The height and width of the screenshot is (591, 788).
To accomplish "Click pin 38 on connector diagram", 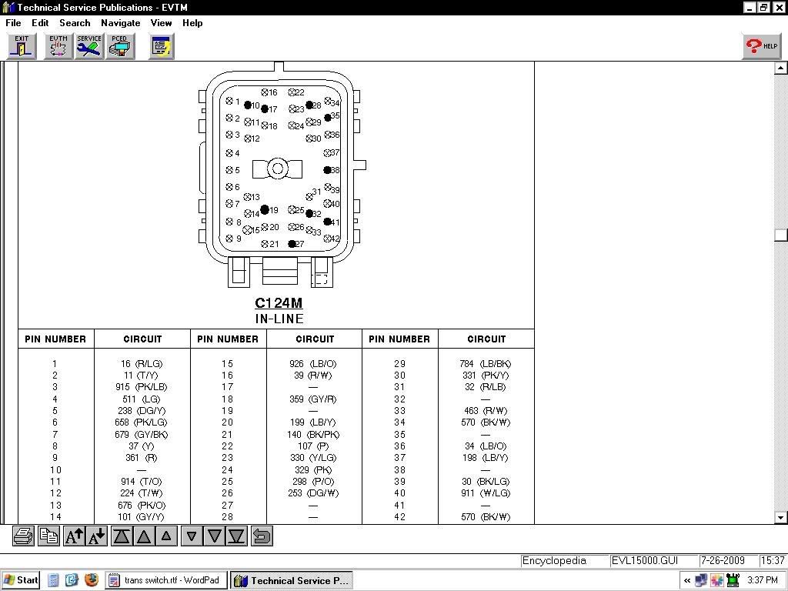I will click(328, 170).
